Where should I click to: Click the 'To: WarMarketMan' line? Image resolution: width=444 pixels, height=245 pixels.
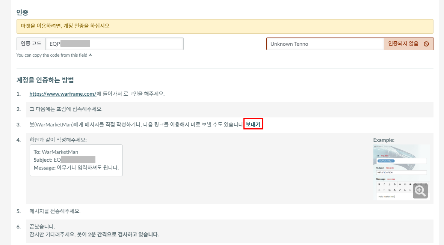tap(56, 152)
